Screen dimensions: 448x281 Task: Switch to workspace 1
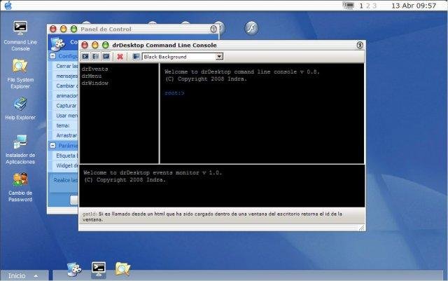pyautogui.click(x=361, y=6)
